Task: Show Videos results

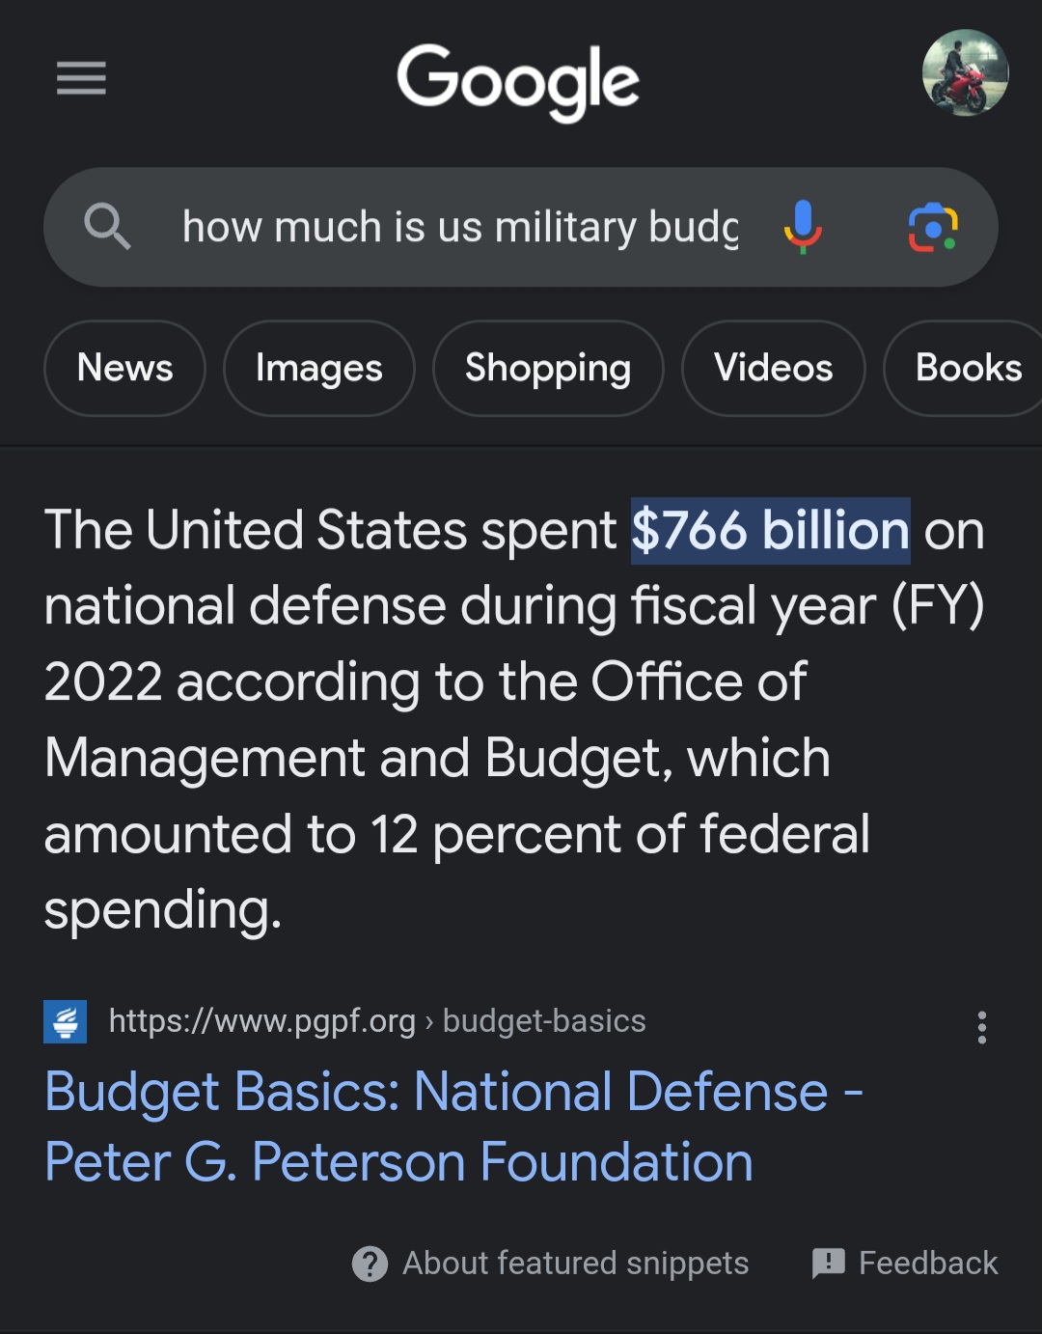Action: pos(773,368)
